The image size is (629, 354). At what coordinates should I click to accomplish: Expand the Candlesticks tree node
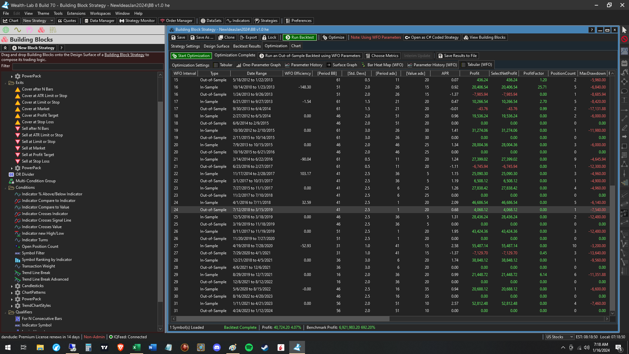pos(12,286)
